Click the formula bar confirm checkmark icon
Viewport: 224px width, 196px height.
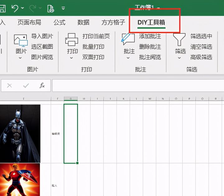26,86
